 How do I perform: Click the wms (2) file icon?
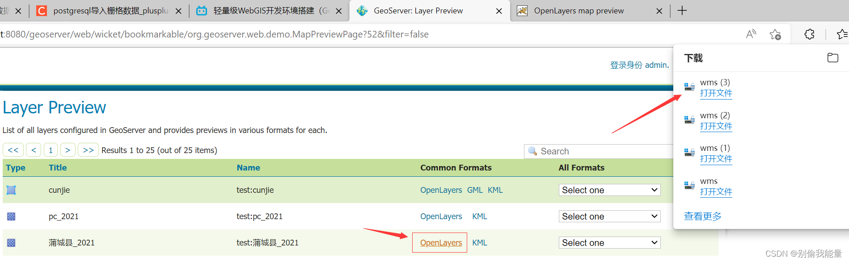pos(689,120)
